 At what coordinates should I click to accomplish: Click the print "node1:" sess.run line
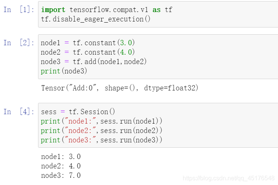click(x=101, y=121)
